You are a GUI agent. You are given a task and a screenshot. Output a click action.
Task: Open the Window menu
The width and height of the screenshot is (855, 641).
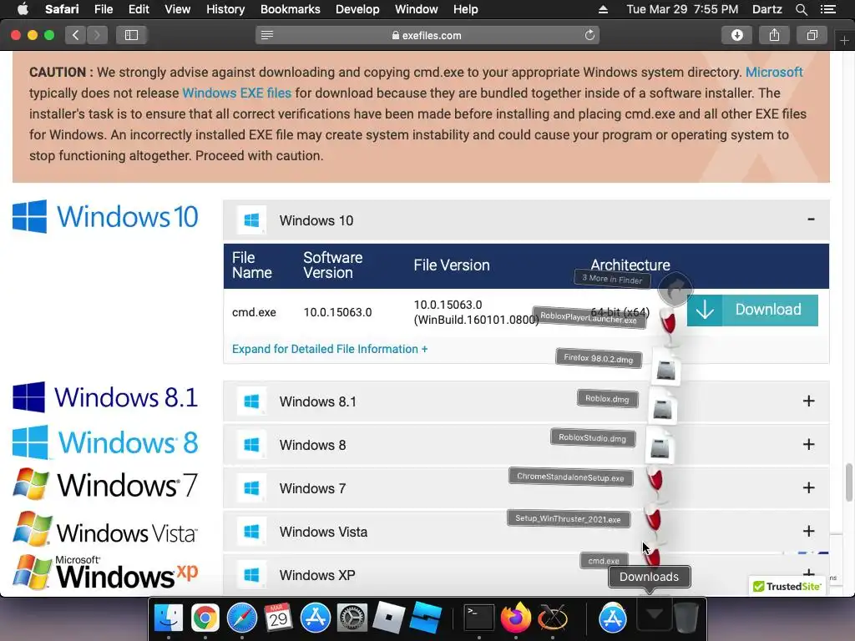pyautogui.click(x=416, y=9)
